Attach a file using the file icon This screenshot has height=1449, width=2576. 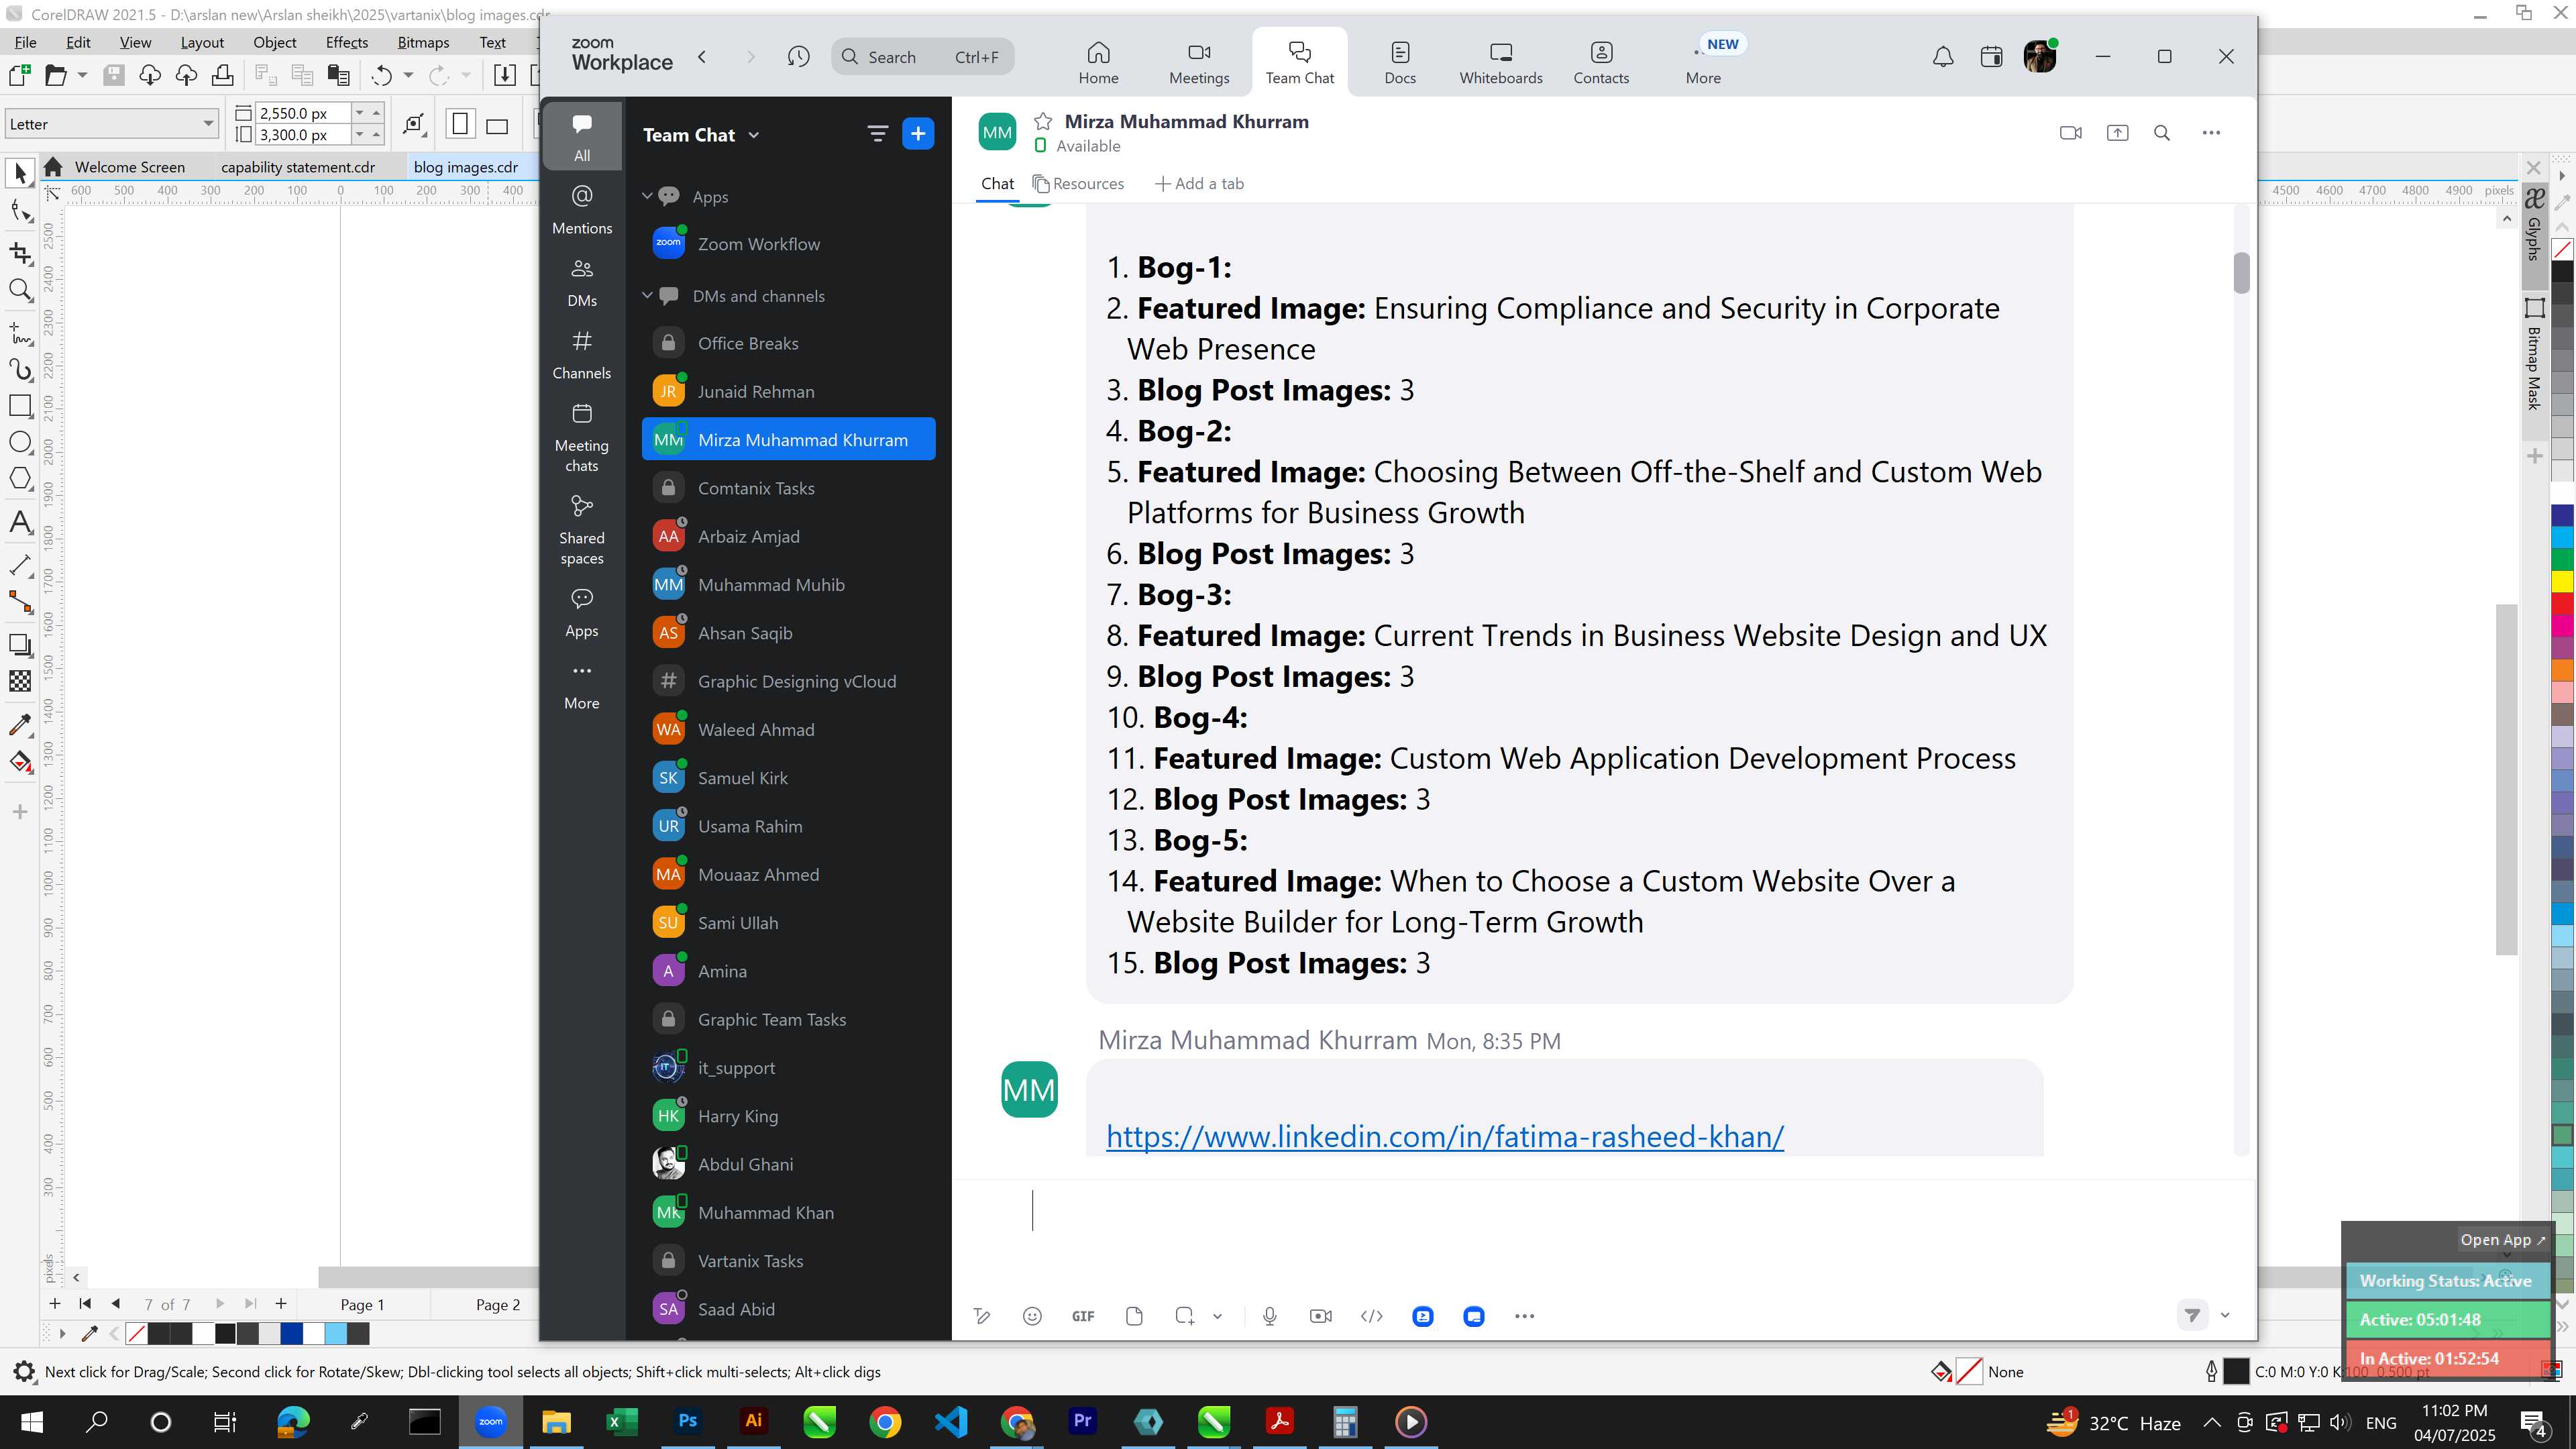1134,1316
